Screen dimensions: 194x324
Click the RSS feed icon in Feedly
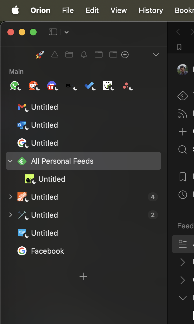183,114
